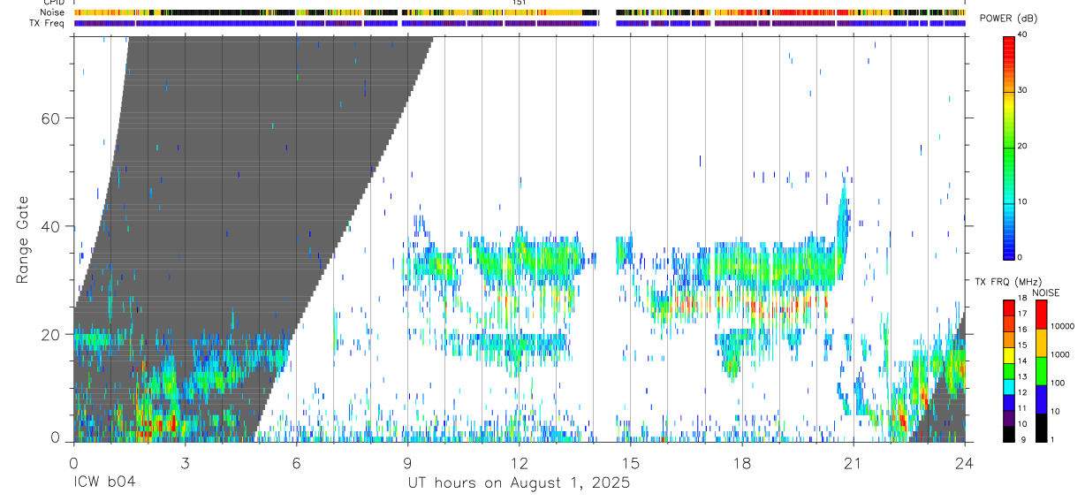1085x501 pixels.
Task: Pick the blue swatch of NOISE legend
Action: point(1042,399)
